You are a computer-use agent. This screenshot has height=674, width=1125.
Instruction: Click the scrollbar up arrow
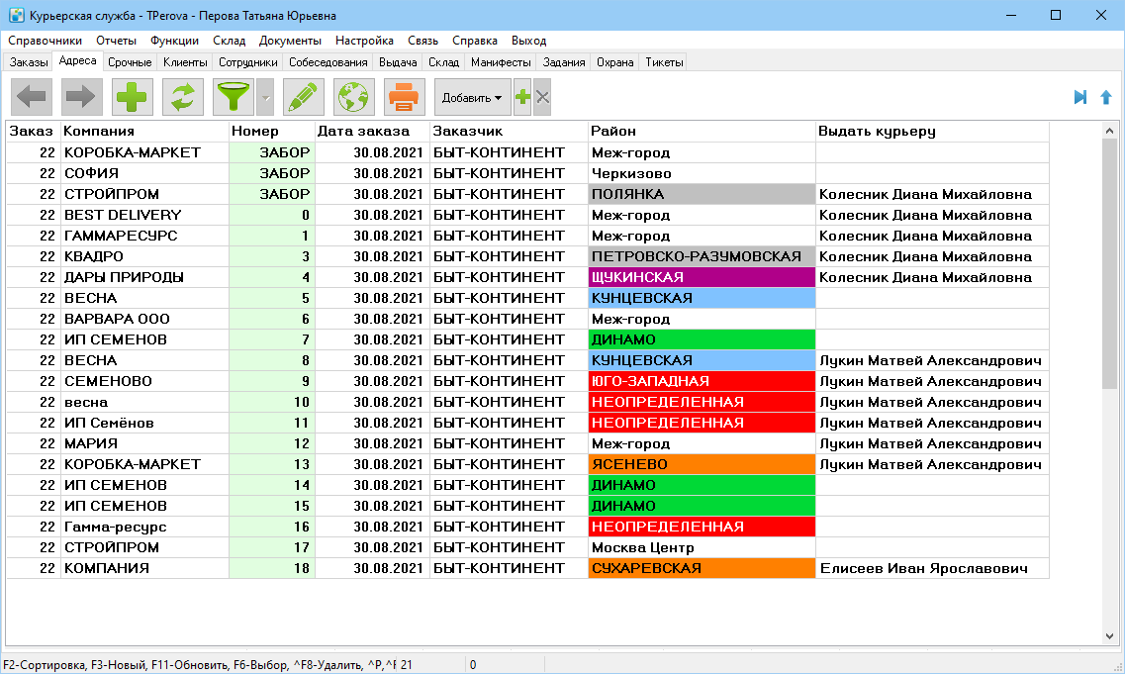pyautogui.click(x=1109, y=131)
